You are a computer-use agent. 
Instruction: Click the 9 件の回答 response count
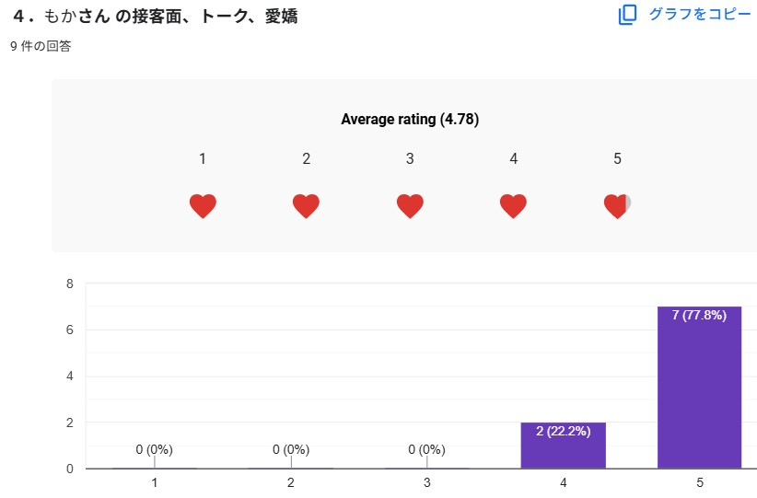click(x=41, y=46)
